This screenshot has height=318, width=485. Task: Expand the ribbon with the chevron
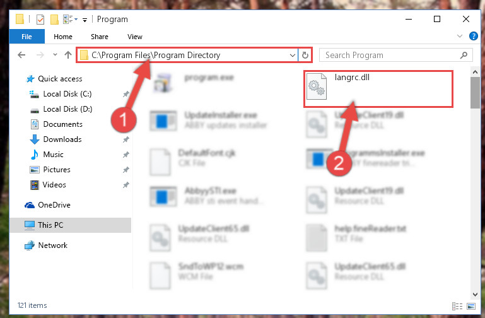[460, 36]
